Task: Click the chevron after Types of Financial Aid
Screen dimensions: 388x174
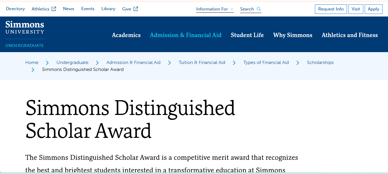Action: [x=297, y=63]
